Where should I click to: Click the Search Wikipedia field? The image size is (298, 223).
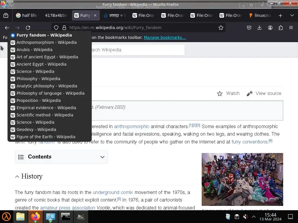tap(138, 50)
